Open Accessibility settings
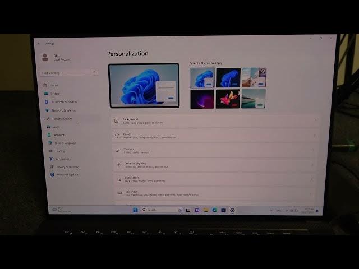This screenshot has height=269, width=359. 63,159
